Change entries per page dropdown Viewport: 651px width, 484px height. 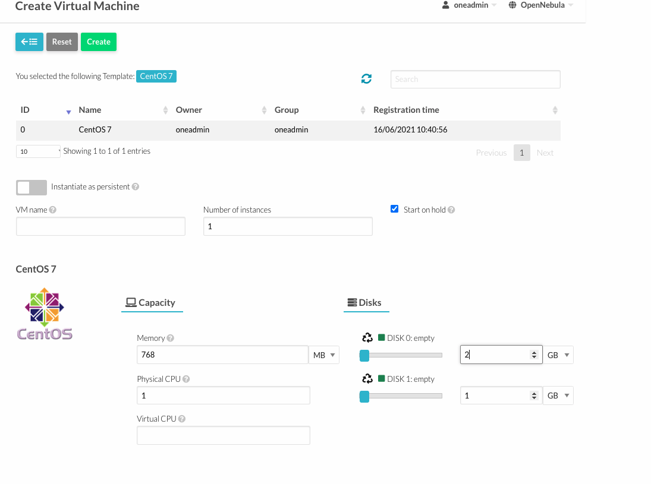coord(37,151)
